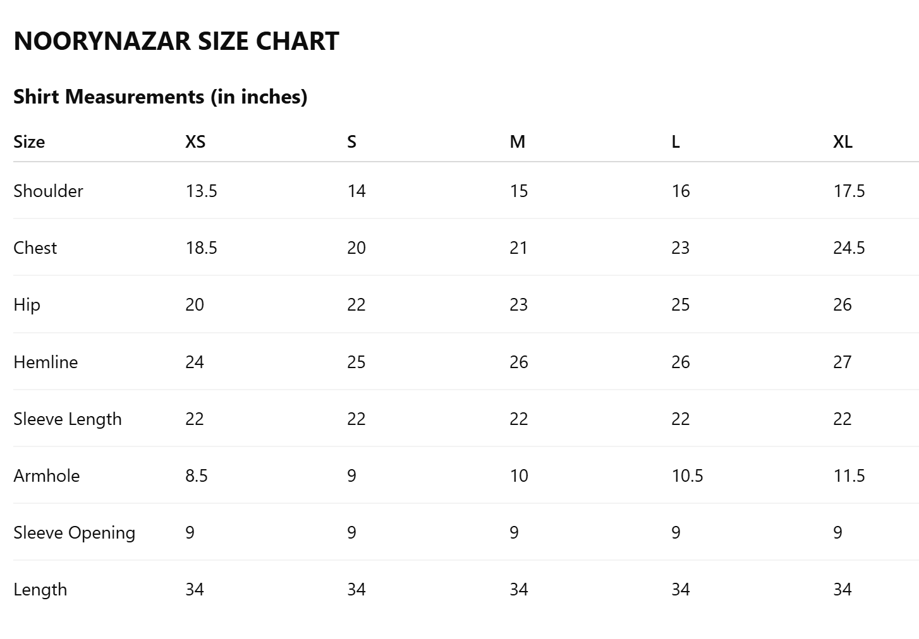Click the Chest row label
The height and width of the screenshot is (639, 919).
[35, 248]
